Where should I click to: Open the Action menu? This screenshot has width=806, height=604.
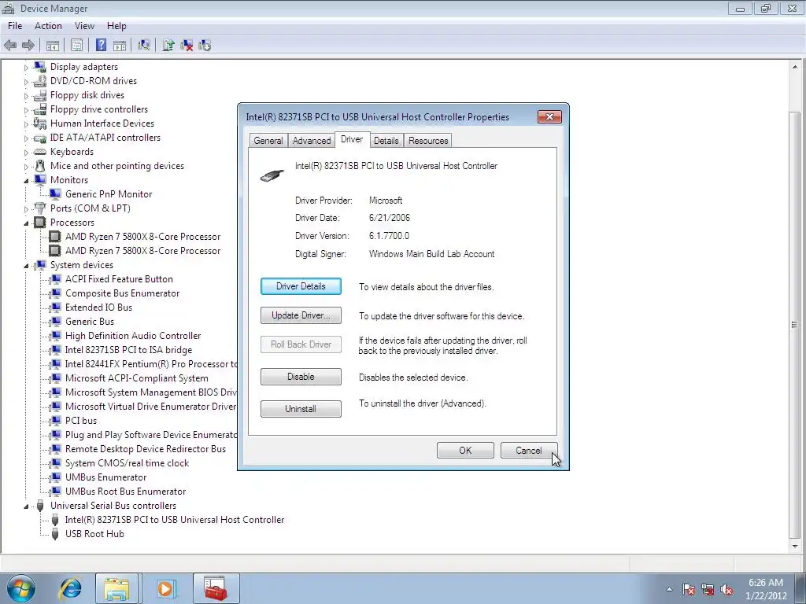[x=48, y=26]
